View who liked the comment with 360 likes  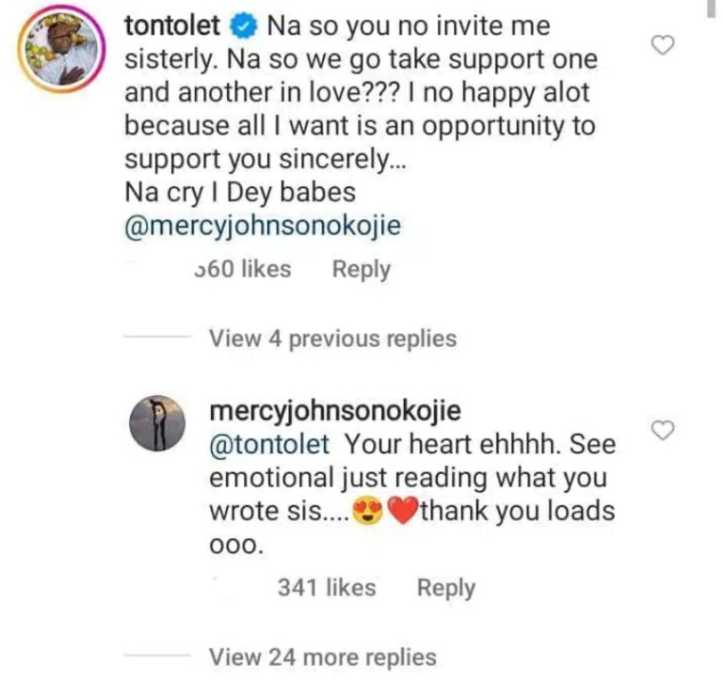click(x=242, y=269)
